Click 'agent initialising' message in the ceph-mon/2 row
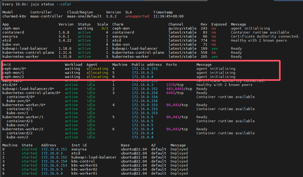The height and width of the screenshot is (177, 303). point(216,77)
